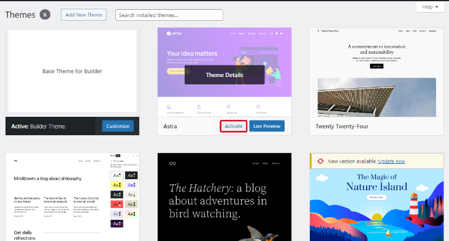Click the Local Business icon in Astra preview
449x241 pixels.
click(169, 107)
